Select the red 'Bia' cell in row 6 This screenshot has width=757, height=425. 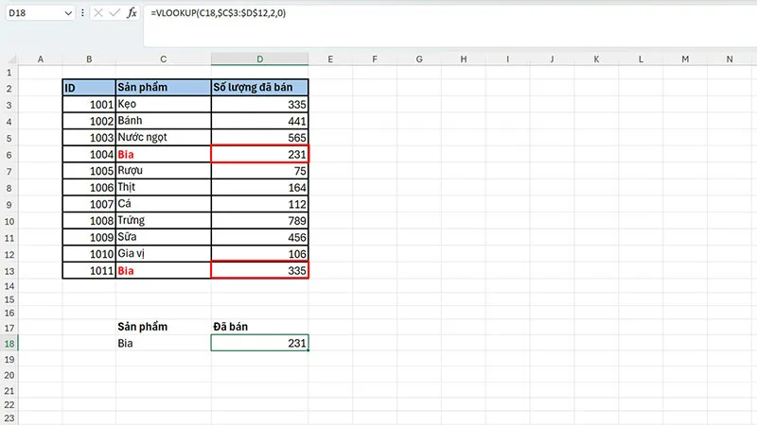pyautogui.click(x=163, y=155)
